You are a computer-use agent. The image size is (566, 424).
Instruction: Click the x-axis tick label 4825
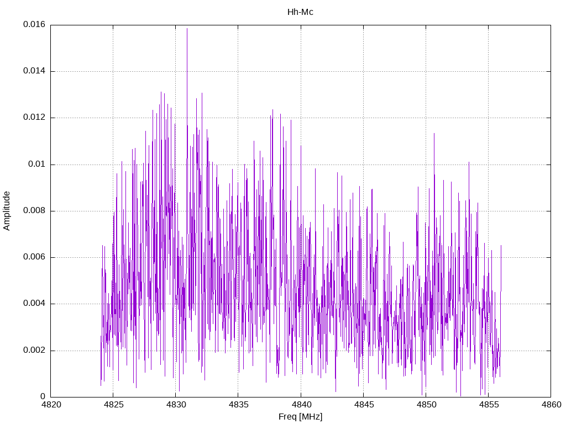click(113, 405)
